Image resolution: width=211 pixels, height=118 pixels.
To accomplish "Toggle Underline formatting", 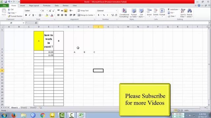I will tap(33, 15).
